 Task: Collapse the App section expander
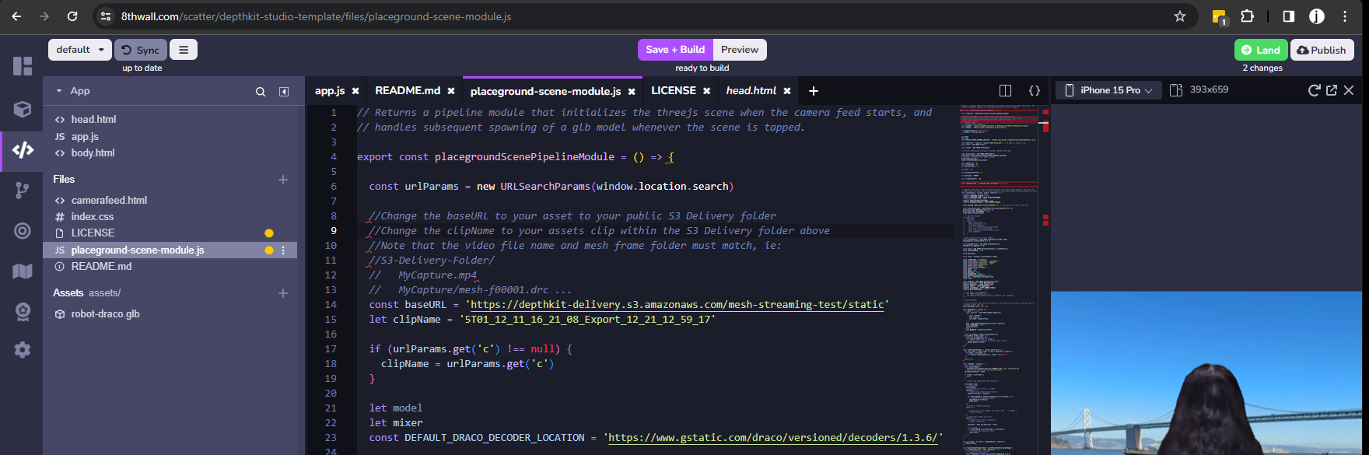(58, 91)
